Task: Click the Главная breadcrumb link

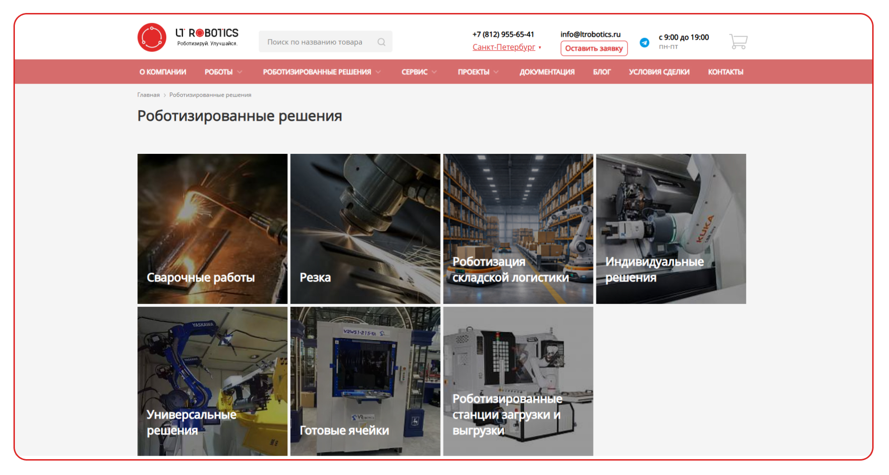Action: click(x=148, y=95)
